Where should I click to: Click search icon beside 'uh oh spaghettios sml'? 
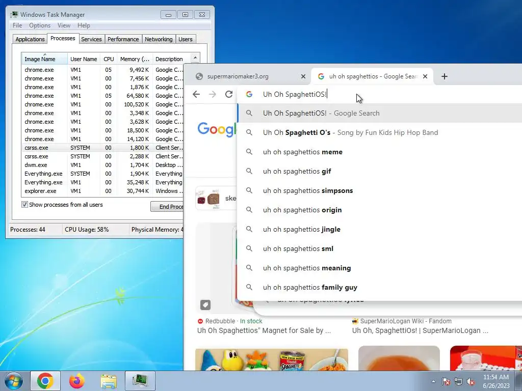(249, 248)
